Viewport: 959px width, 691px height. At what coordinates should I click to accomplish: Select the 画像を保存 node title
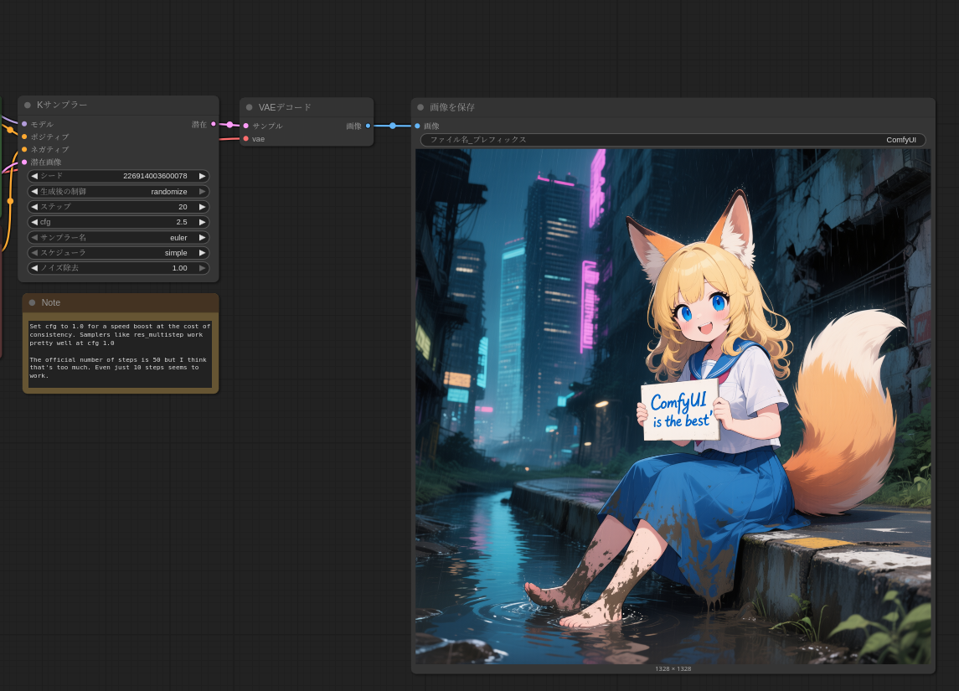[x=452, y=107]
